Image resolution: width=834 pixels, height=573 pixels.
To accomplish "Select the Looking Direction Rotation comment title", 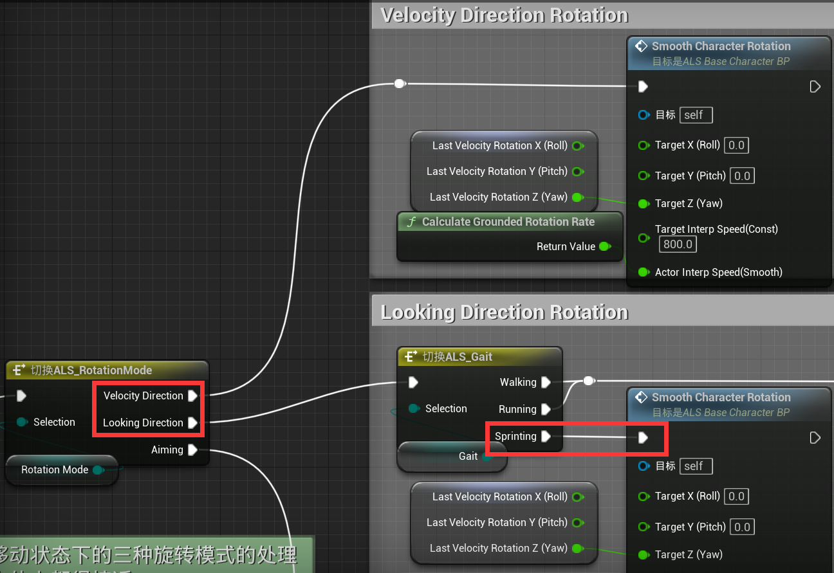I will point(505,312).
